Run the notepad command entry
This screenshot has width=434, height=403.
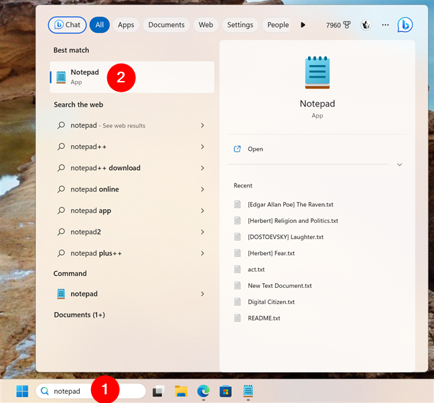click(132, 294)
